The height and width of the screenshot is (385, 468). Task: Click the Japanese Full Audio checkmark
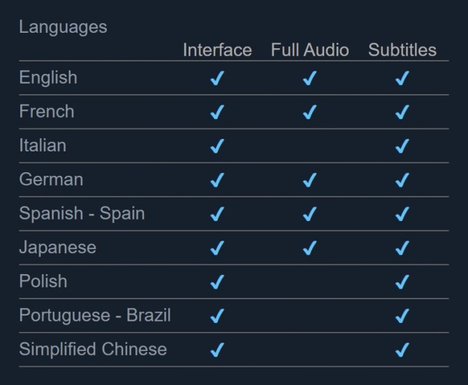[309, 248]
